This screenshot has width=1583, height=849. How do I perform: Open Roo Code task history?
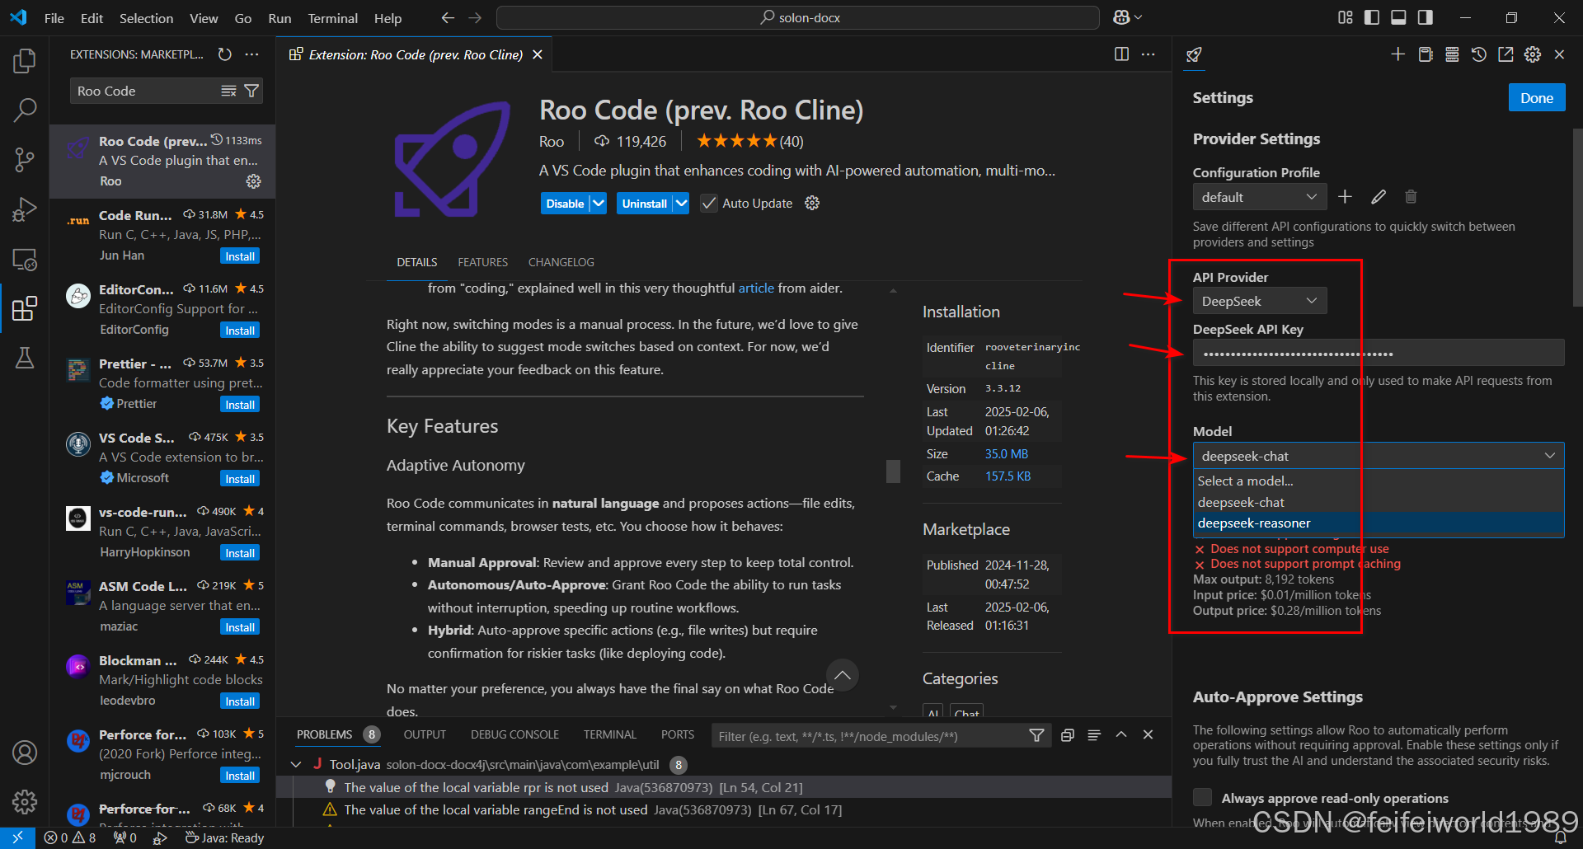1479,54
